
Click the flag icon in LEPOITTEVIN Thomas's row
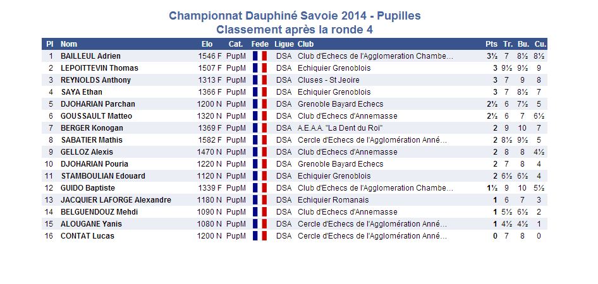[259, 68]
